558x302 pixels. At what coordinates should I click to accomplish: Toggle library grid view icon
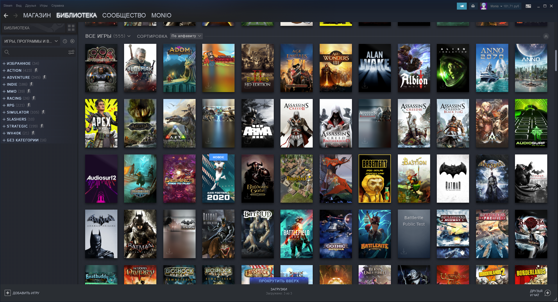coord(71,28)
